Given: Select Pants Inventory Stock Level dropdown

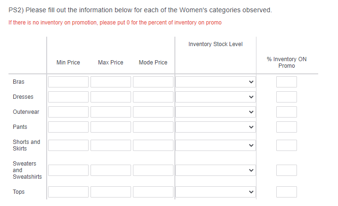Looking at the screenshot, I should pyautogui.click(x=215, y=127).
